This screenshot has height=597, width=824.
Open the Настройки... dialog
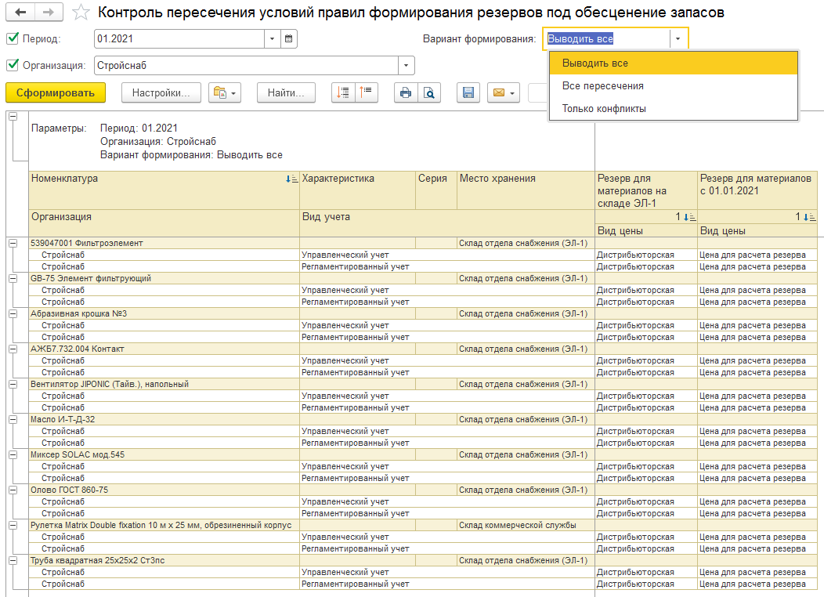click(x=161, y=92)
